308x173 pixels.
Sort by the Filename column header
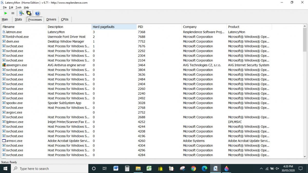pyautogui.click(x=24, y=27)
